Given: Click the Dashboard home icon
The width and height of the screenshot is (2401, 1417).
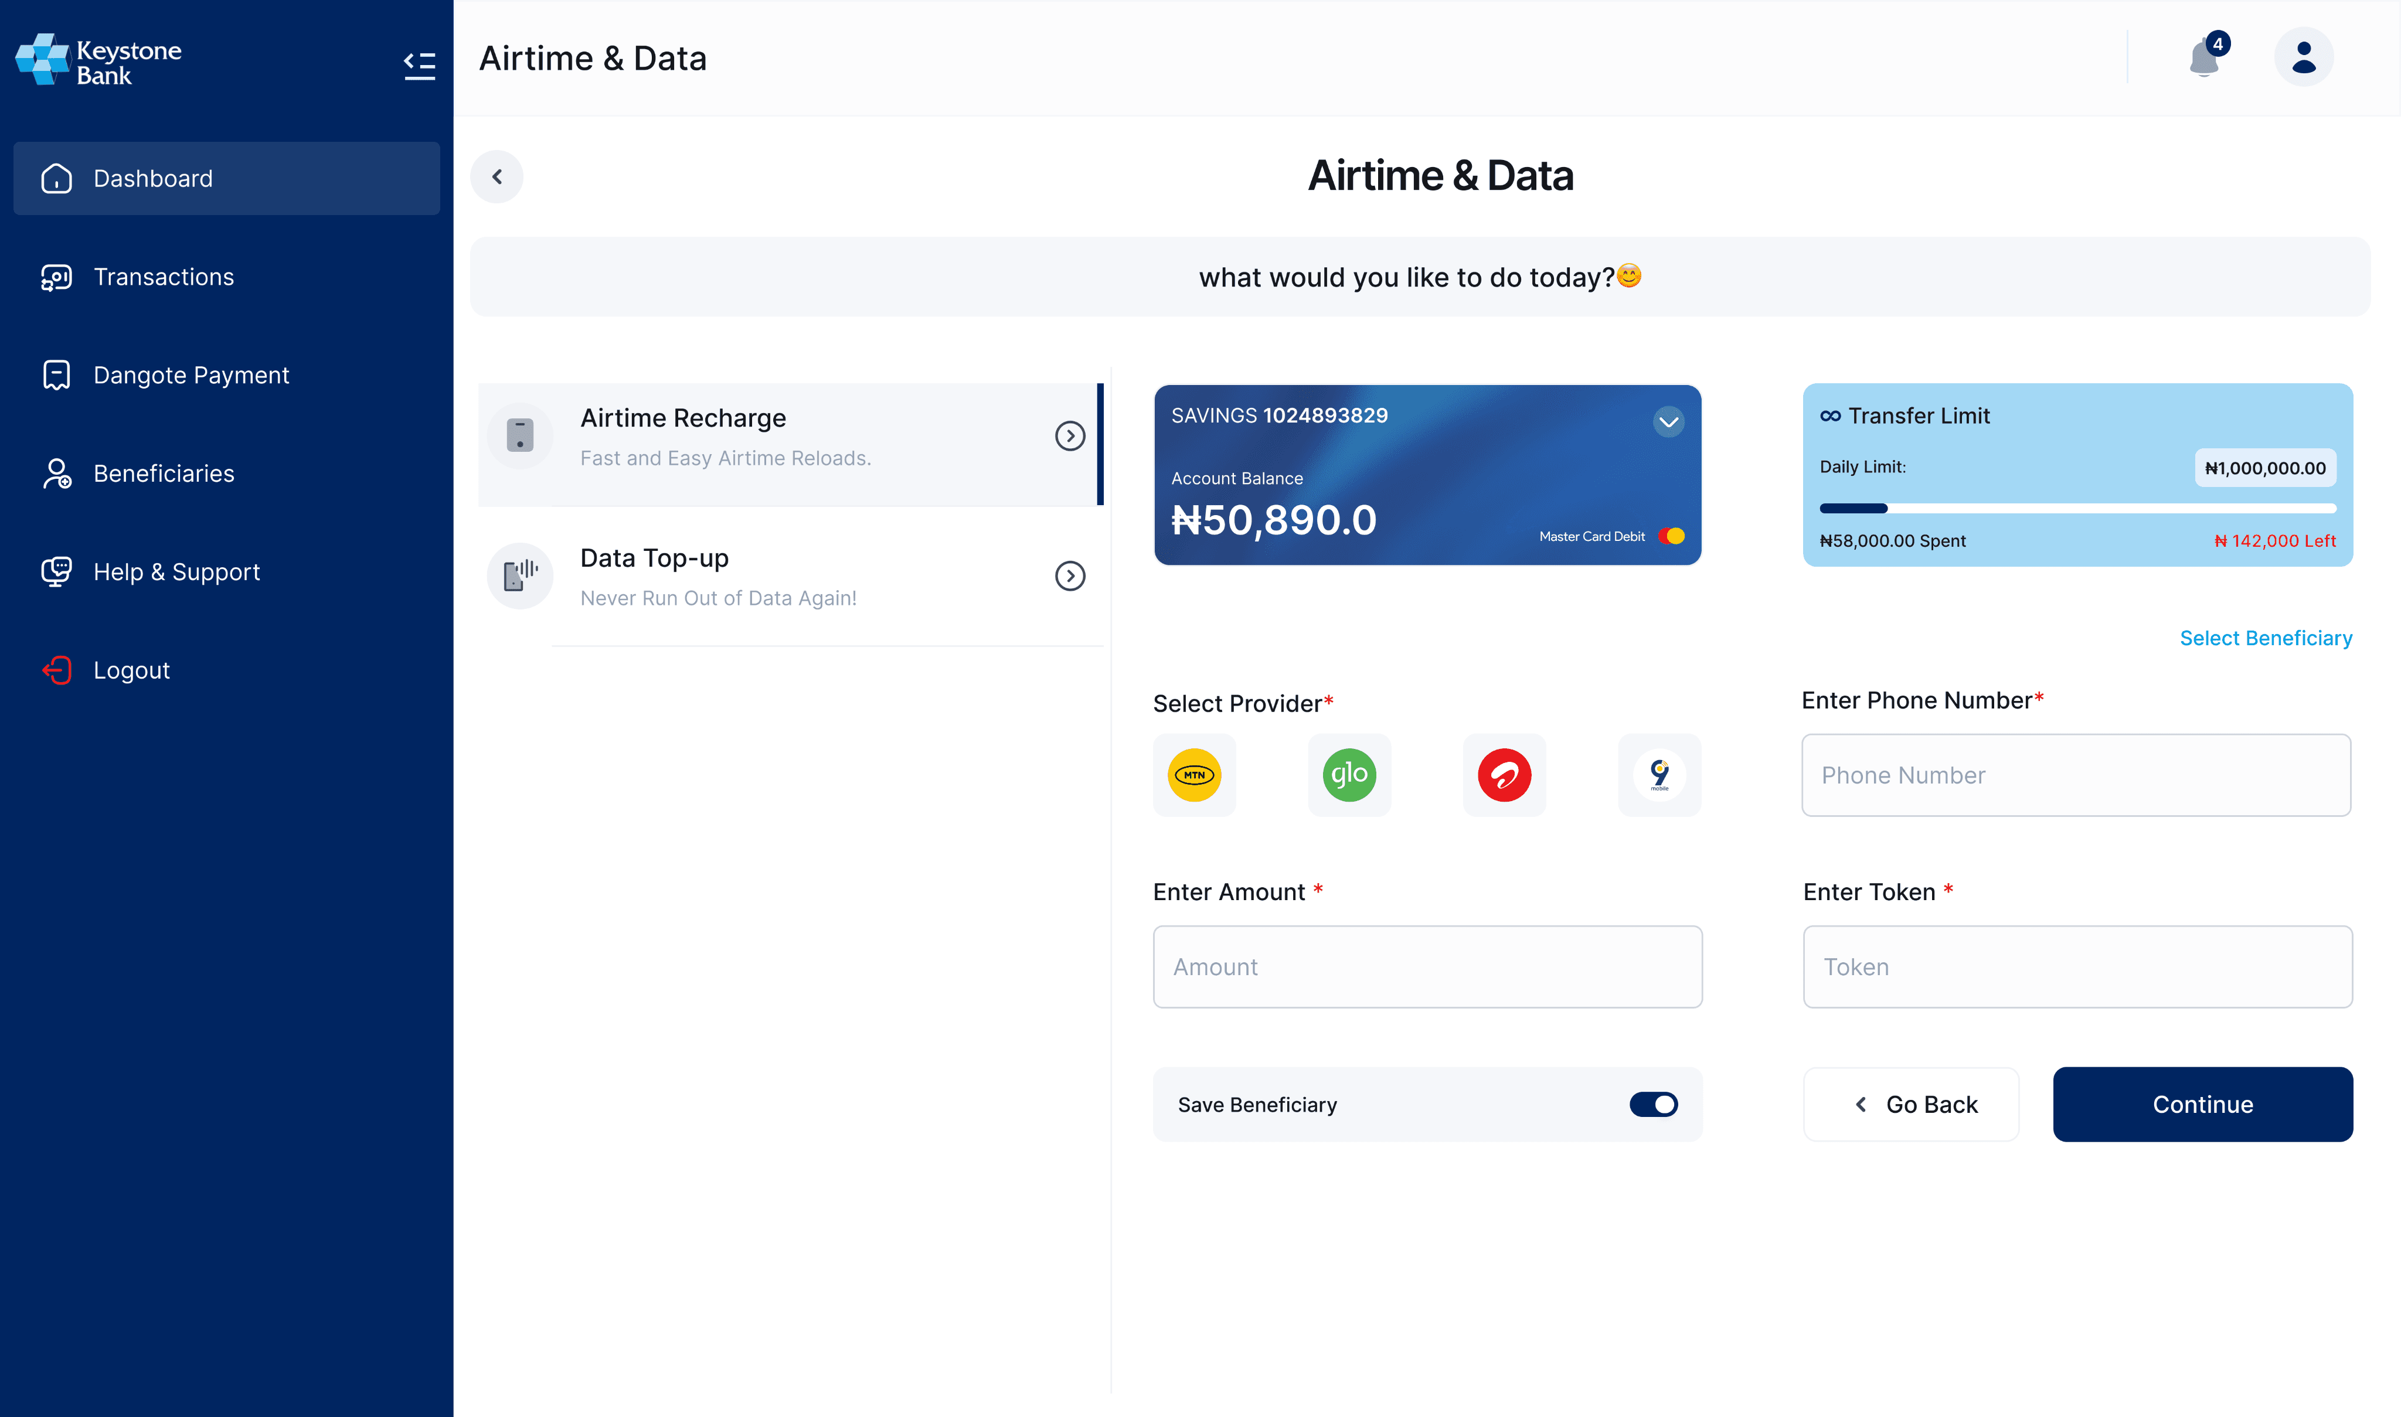Looking at the screenshot, I should [x=56, y=179].
